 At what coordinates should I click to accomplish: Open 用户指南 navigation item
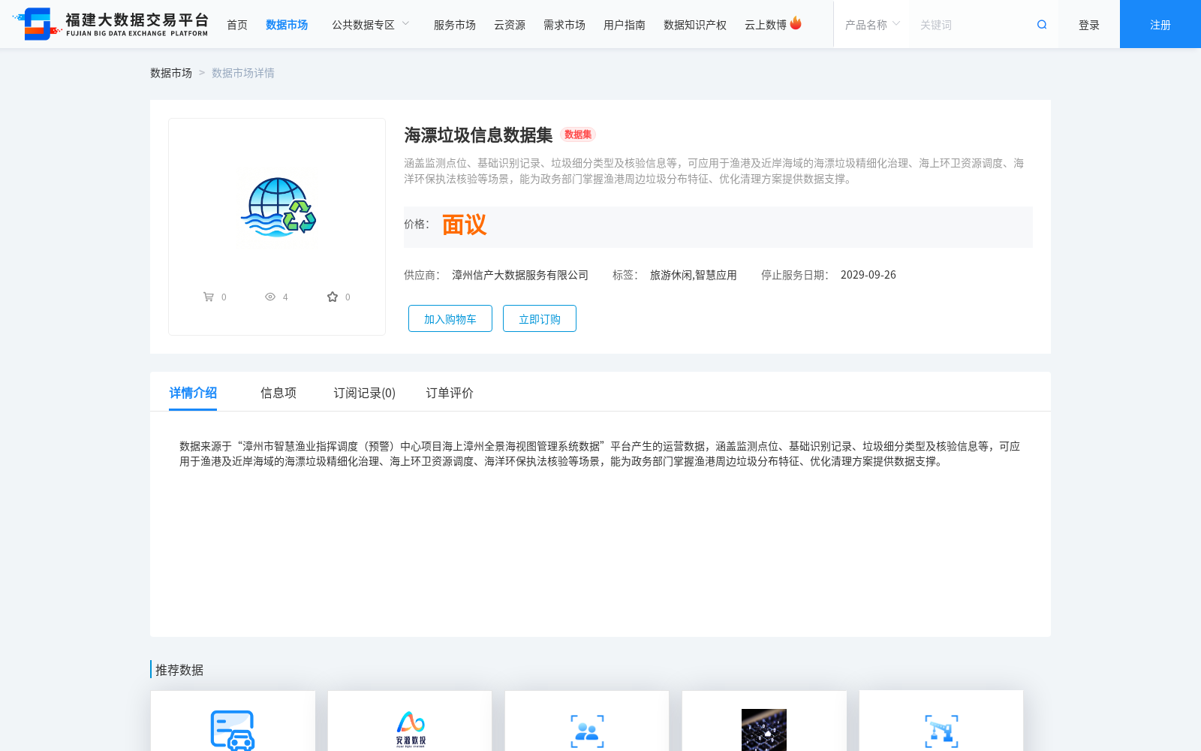click(x=625, y=25)
